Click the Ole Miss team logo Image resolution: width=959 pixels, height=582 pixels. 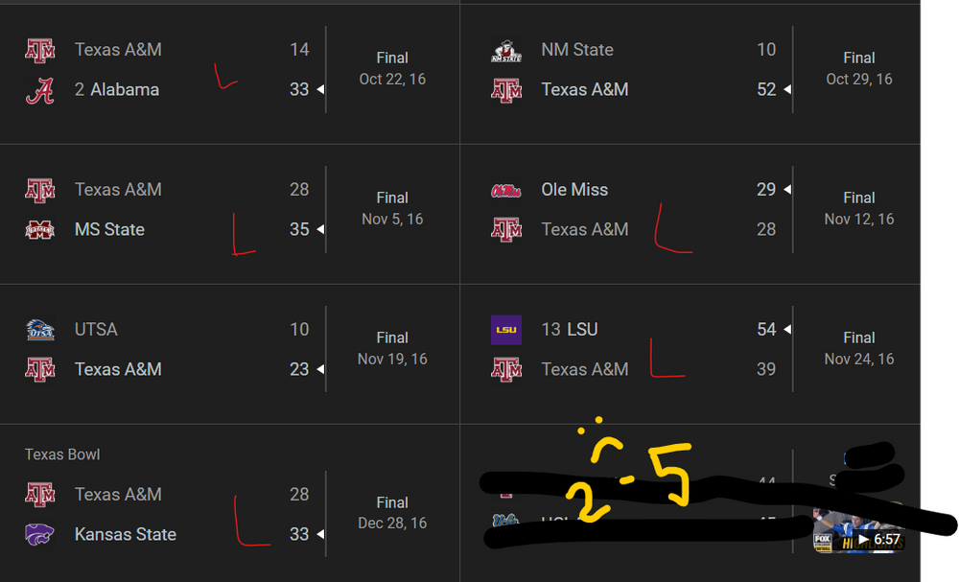click(506, 190)
